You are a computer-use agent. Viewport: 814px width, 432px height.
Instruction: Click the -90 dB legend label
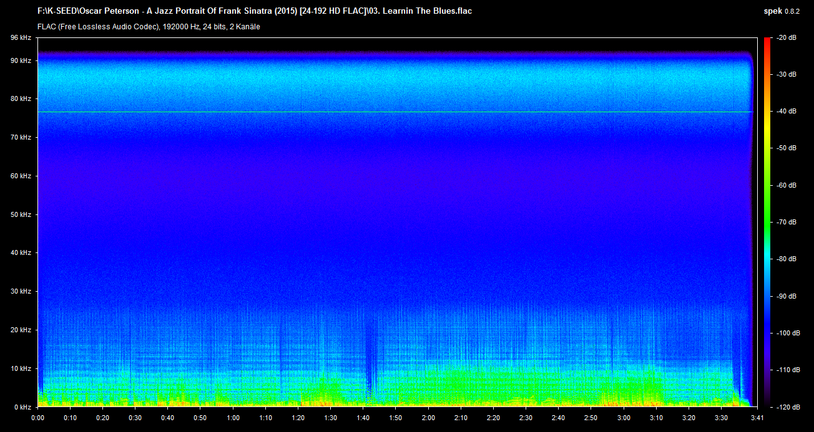786,296
